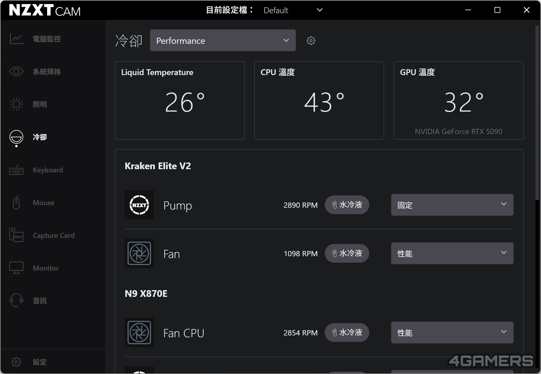Click the NVIDIA GeForce RTX 5090 text
541x374 pixels.
(458, 131)
